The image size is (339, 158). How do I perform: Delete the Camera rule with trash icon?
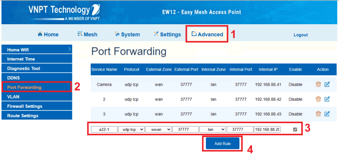(x=318, y=85)
